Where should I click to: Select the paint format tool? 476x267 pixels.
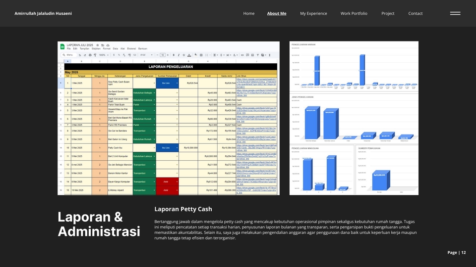pos(95,55)
